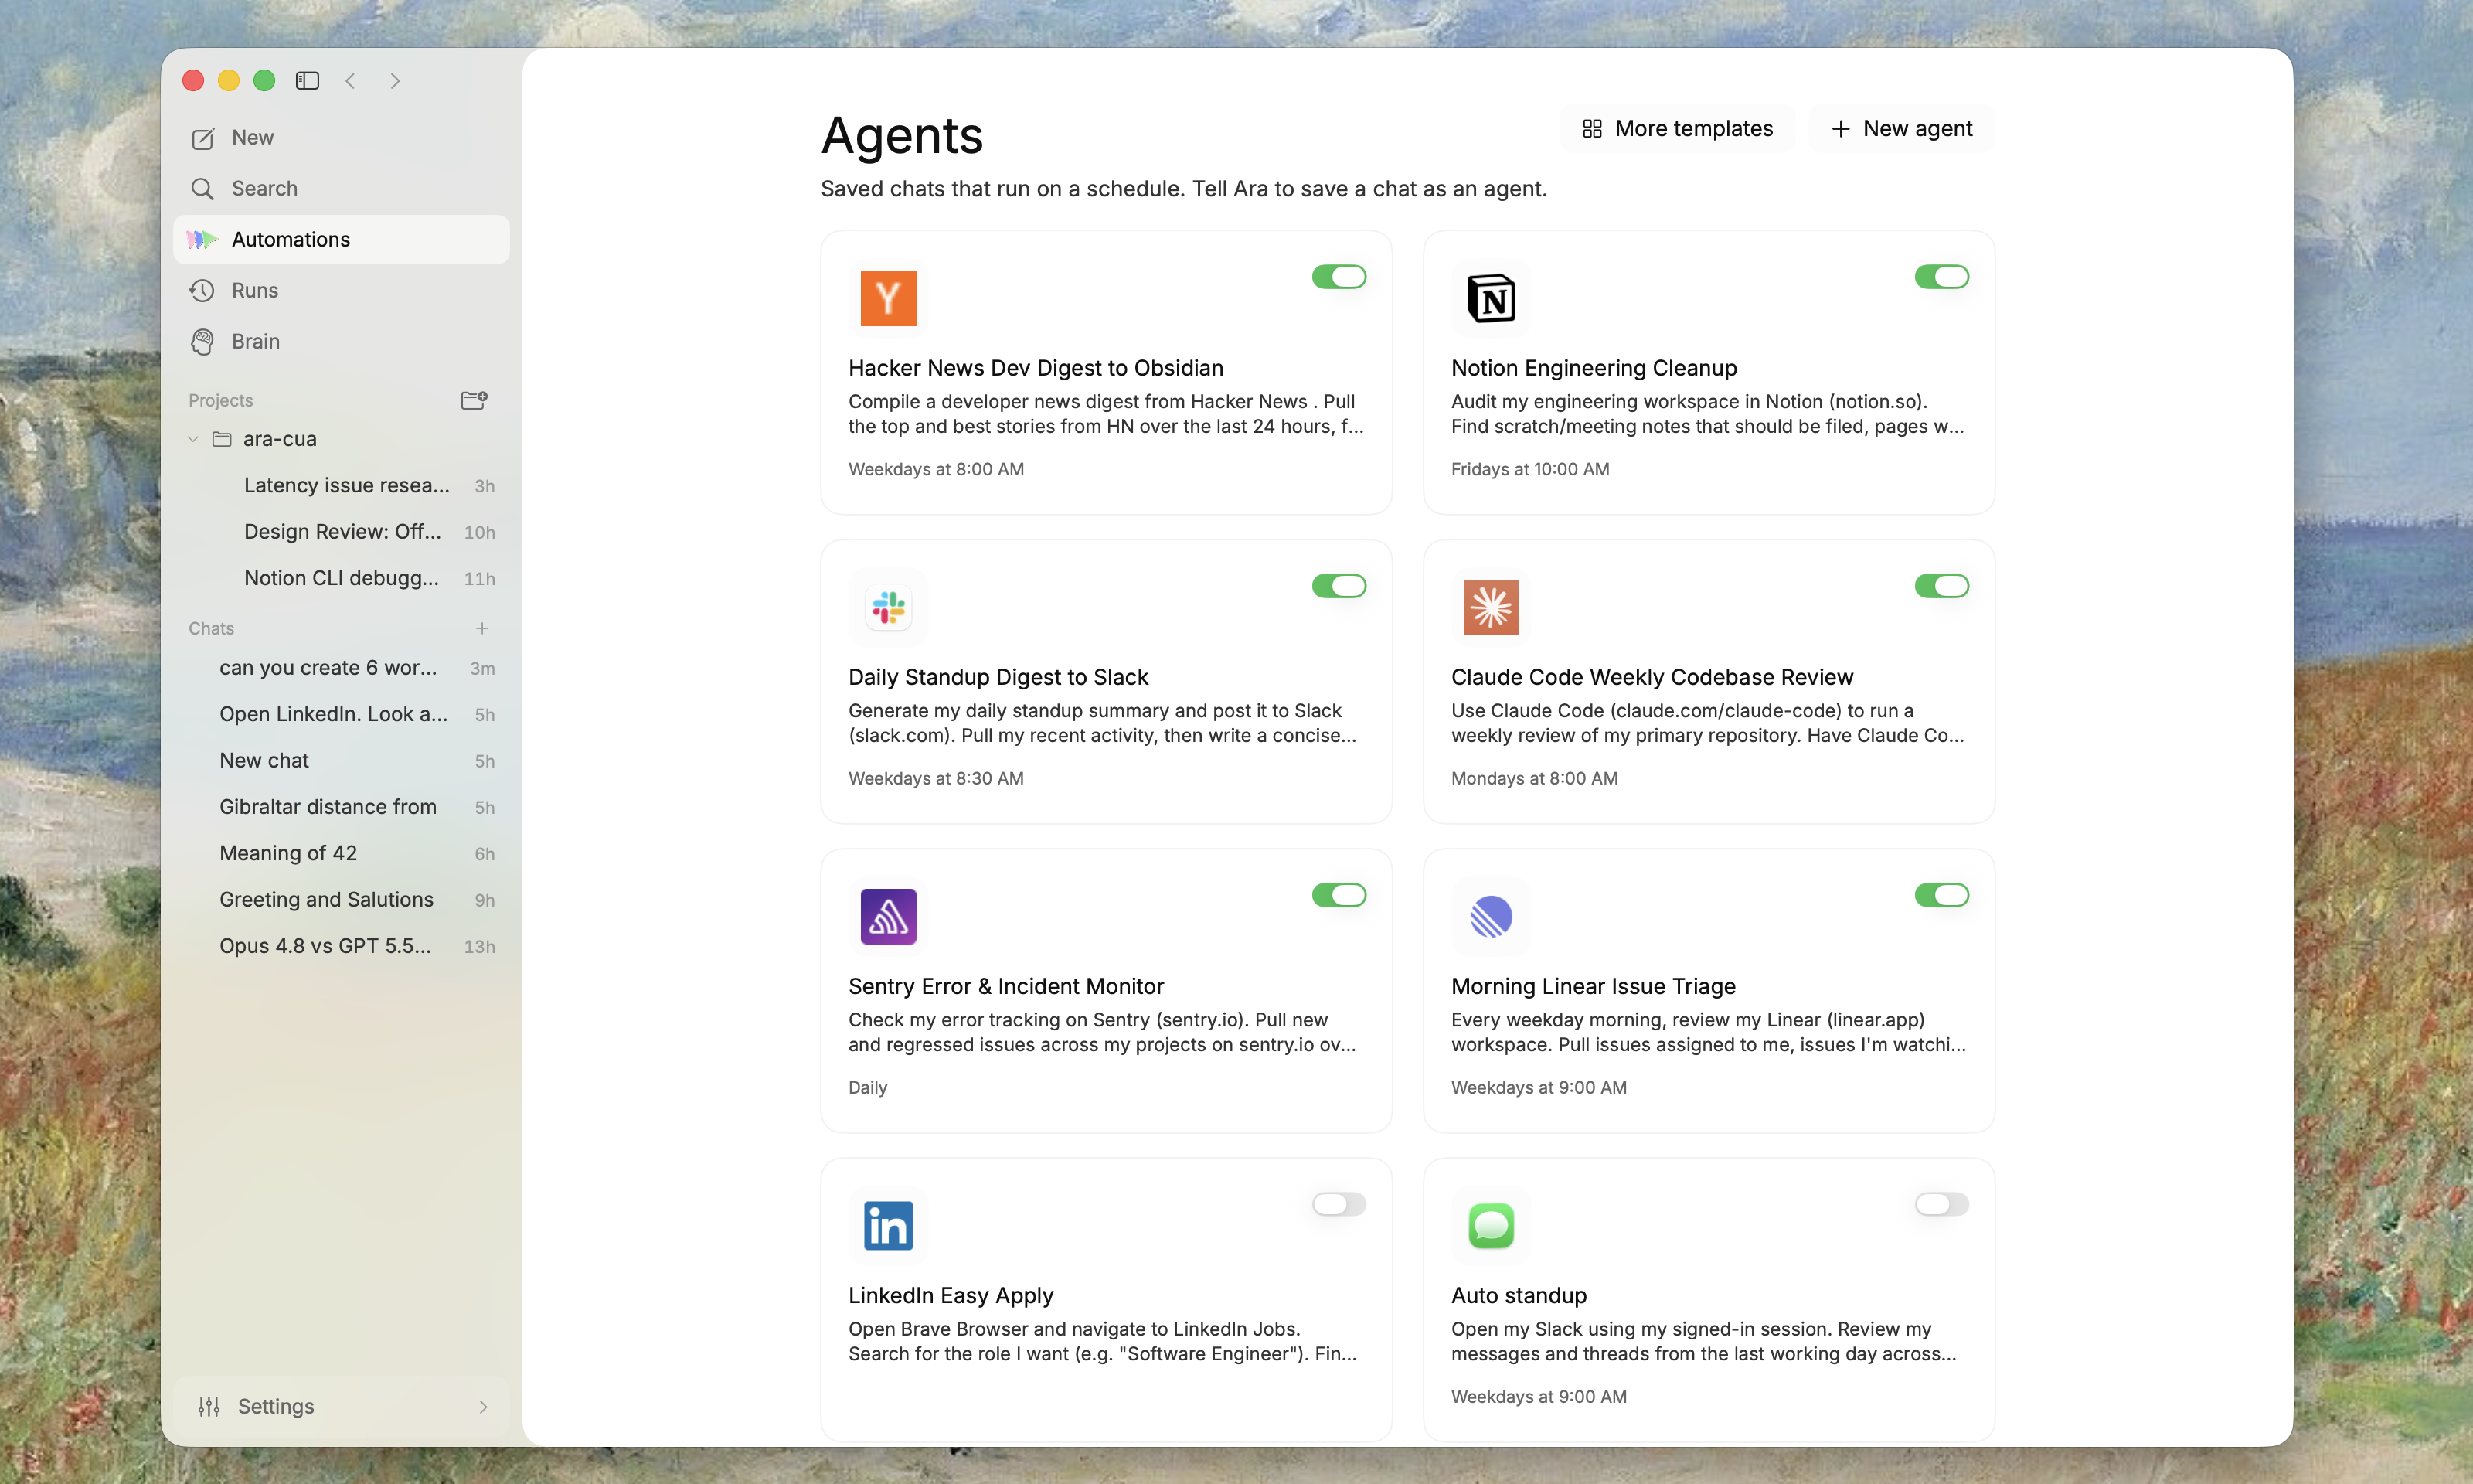2473x1484 pixels.
Task: Click the Brain head icon
Action: point(203,342)
